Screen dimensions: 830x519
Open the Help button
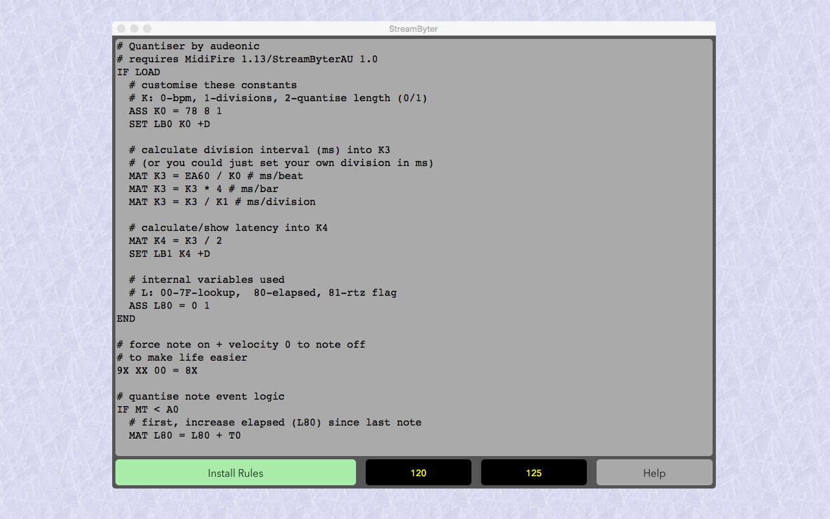(654, 472)
